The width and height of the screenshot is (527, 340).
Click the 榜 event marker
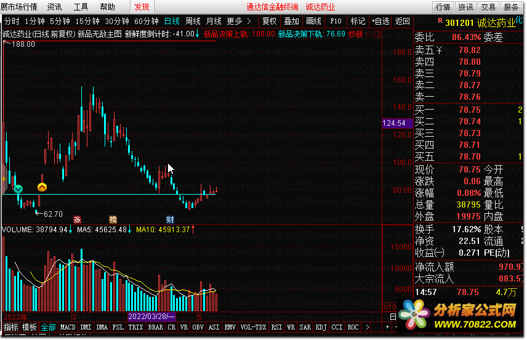coord(113,220)
